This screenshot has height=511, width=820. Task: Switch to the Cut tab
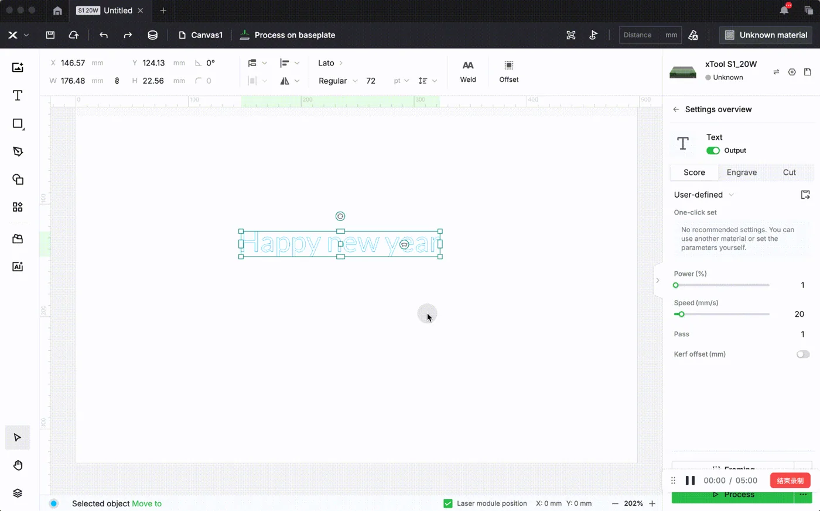(789, 172)
